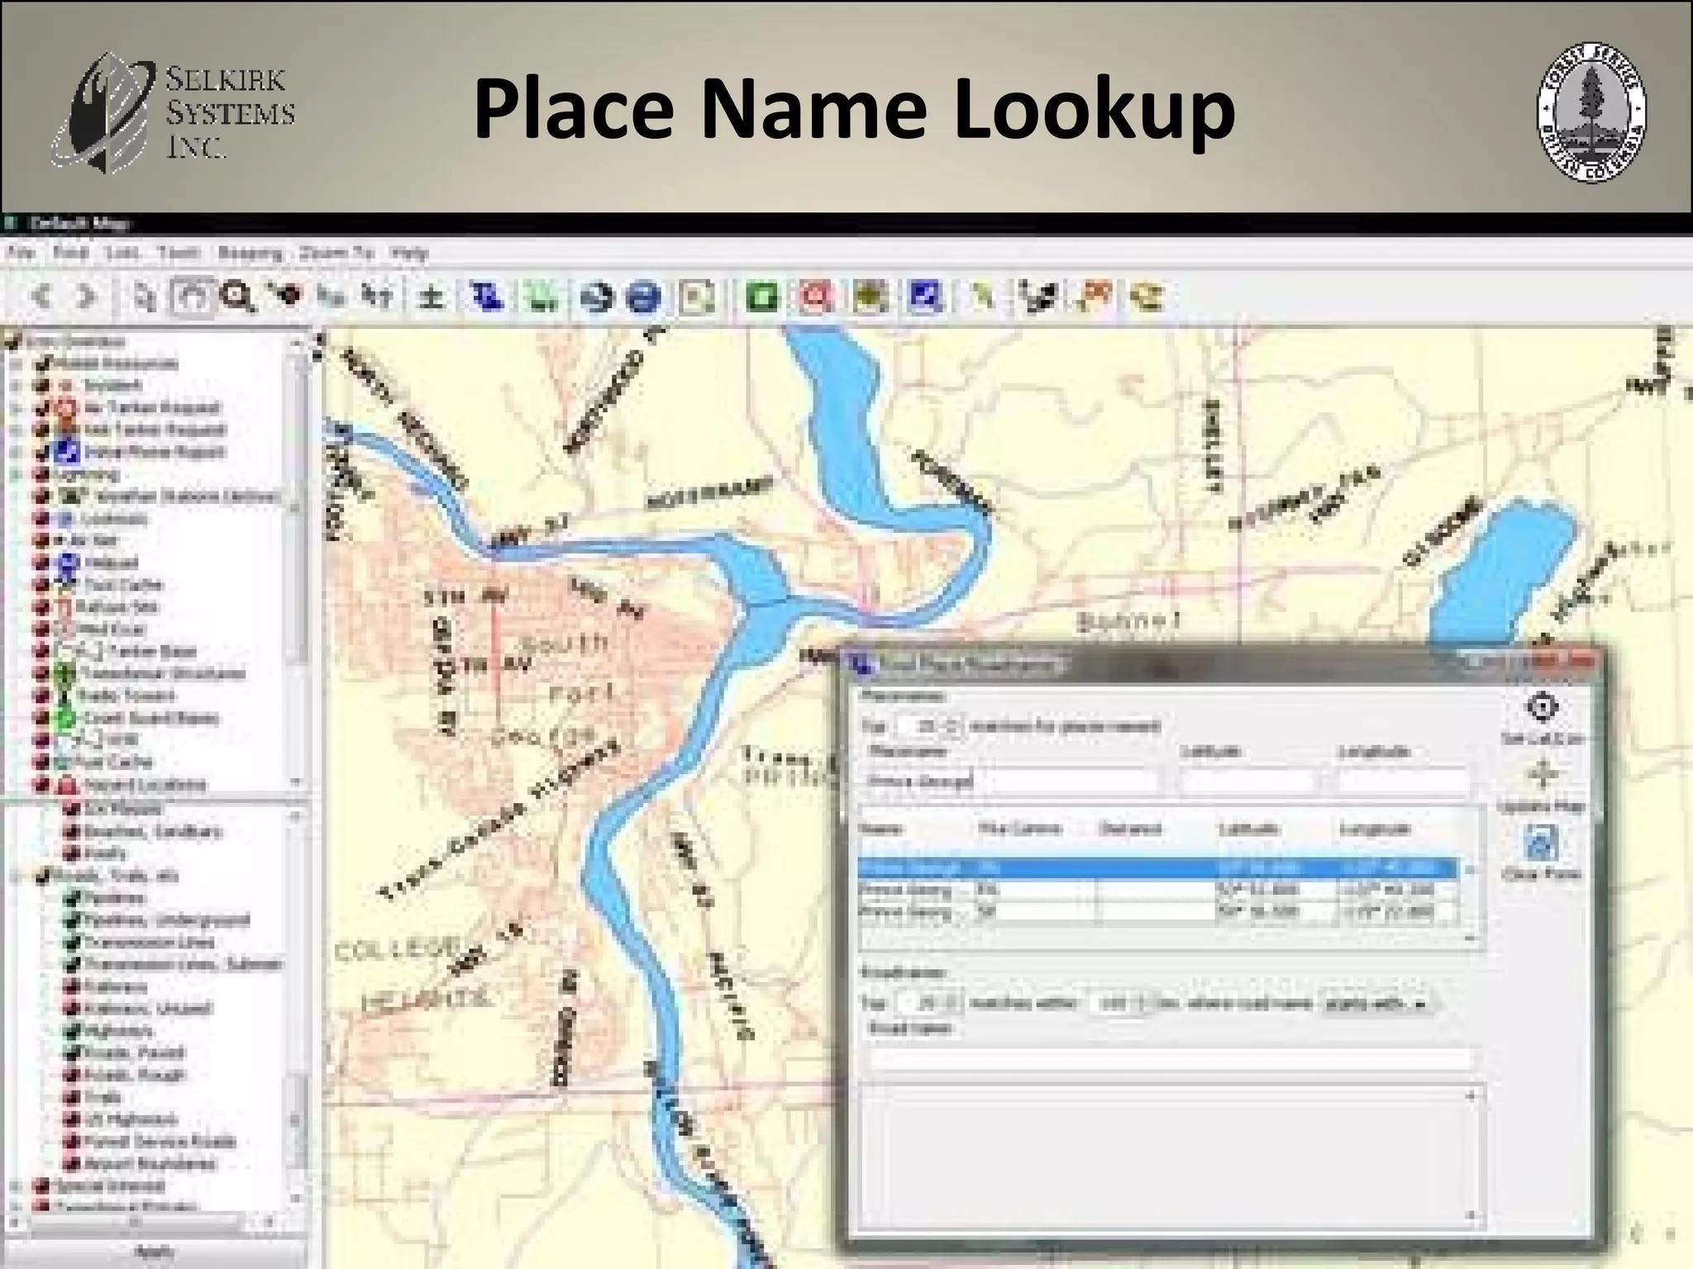This screenshot has height=1269, width=1693.
Task: Click the Latitude input field in the dialog
Action: coord(1248,781)
